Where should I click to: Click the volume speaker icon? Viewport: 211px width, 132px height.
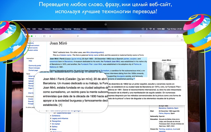click(x=154, y=29)
